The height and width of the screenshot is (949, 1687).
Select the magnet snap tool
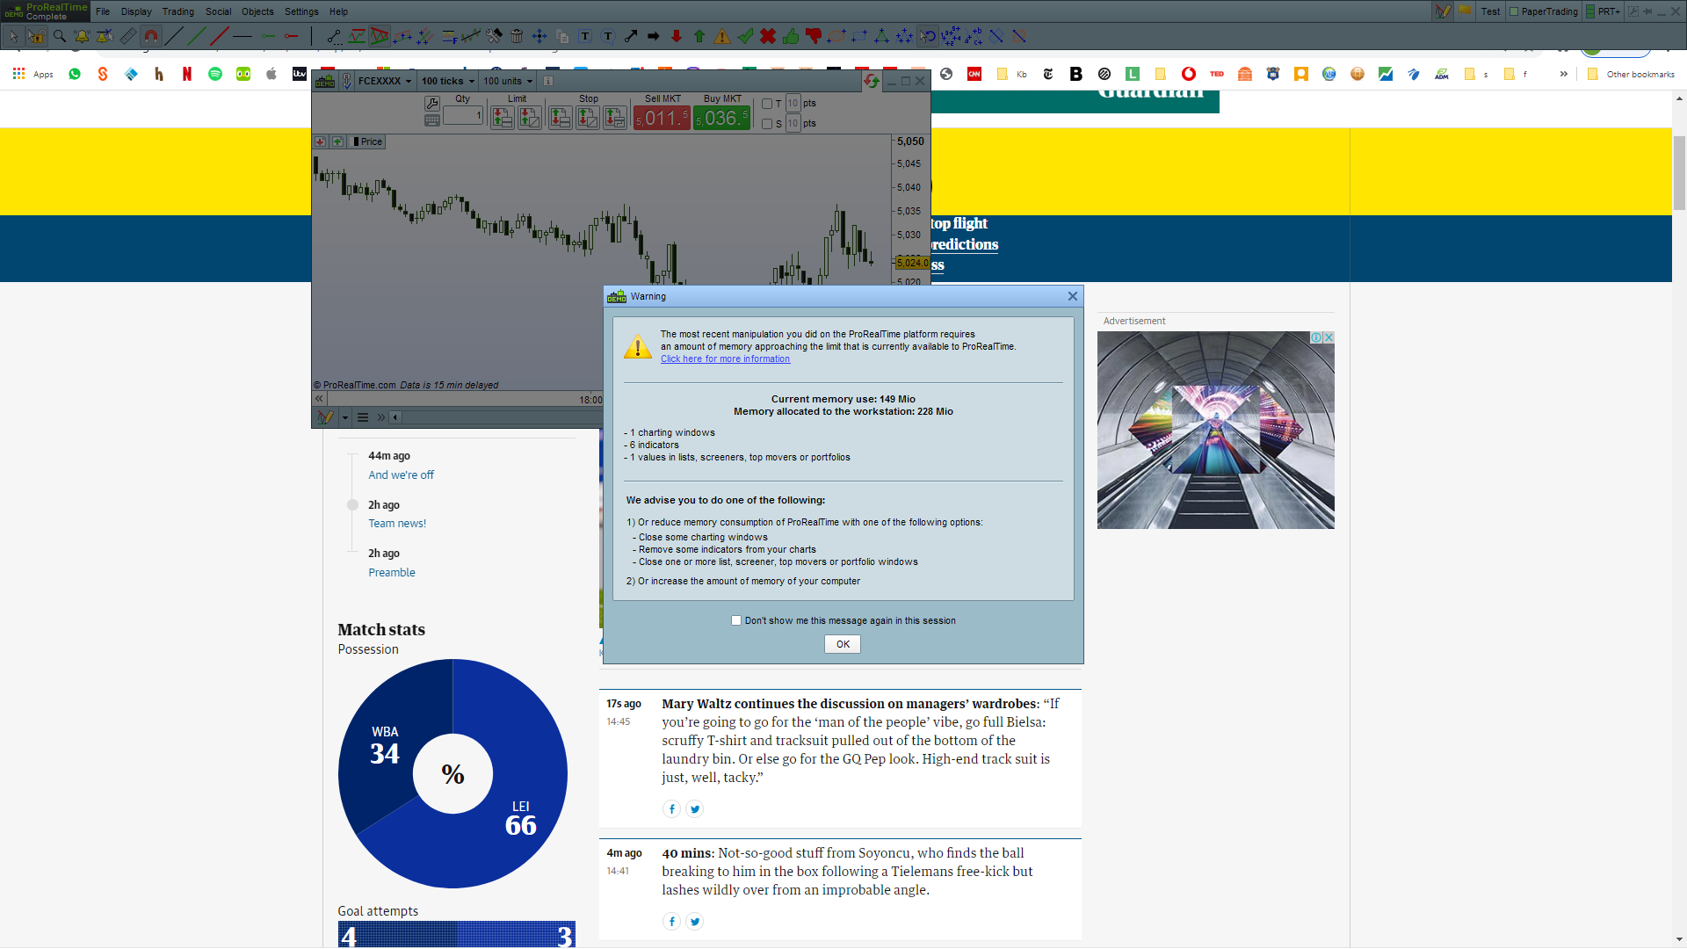tap(151, 36)
